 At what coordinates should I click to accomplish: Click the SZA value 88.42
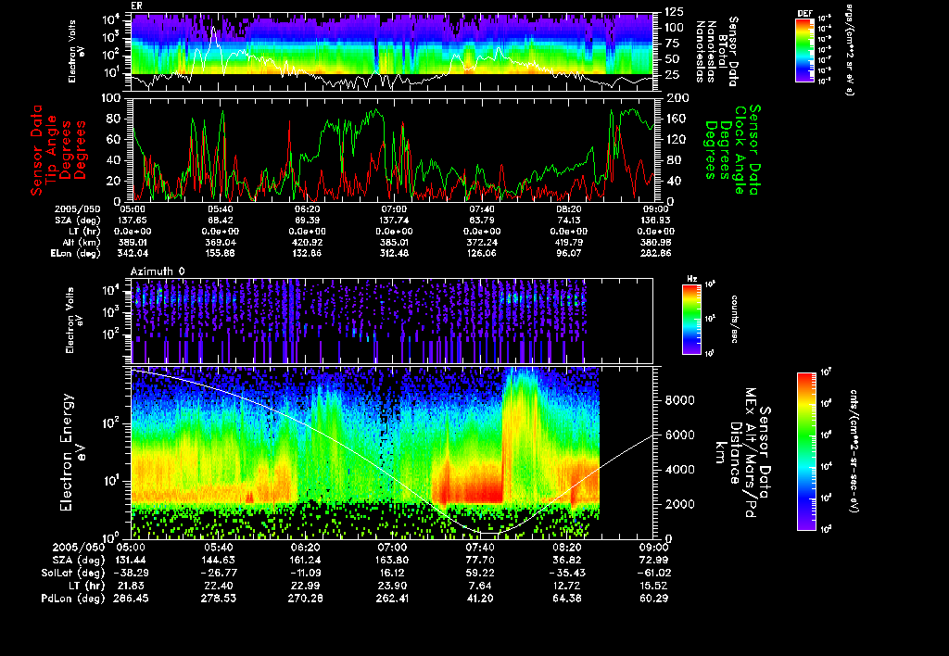[x=221, y=221]
